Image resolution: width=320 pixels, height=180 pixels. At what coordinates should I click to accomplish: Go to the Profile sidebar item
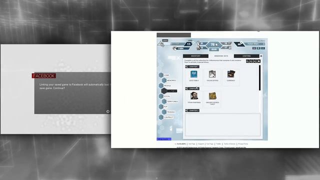click(165, 85)
